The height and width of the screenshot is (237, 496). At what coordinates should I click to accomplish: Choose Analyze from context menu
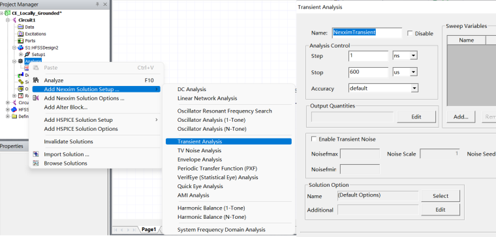tap(97, 81)
